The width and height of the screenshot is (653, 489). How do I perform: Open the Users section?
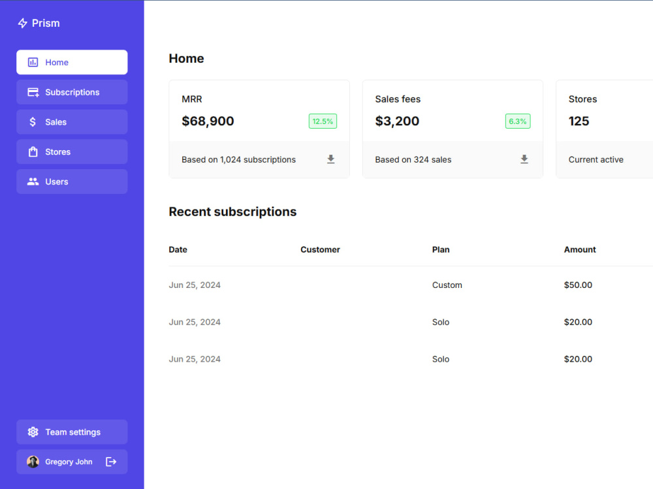tap(72, 181)
